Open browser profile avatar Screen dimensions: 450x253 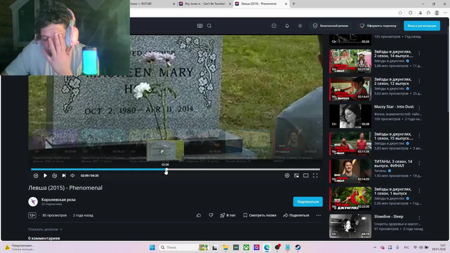[437, 13]
